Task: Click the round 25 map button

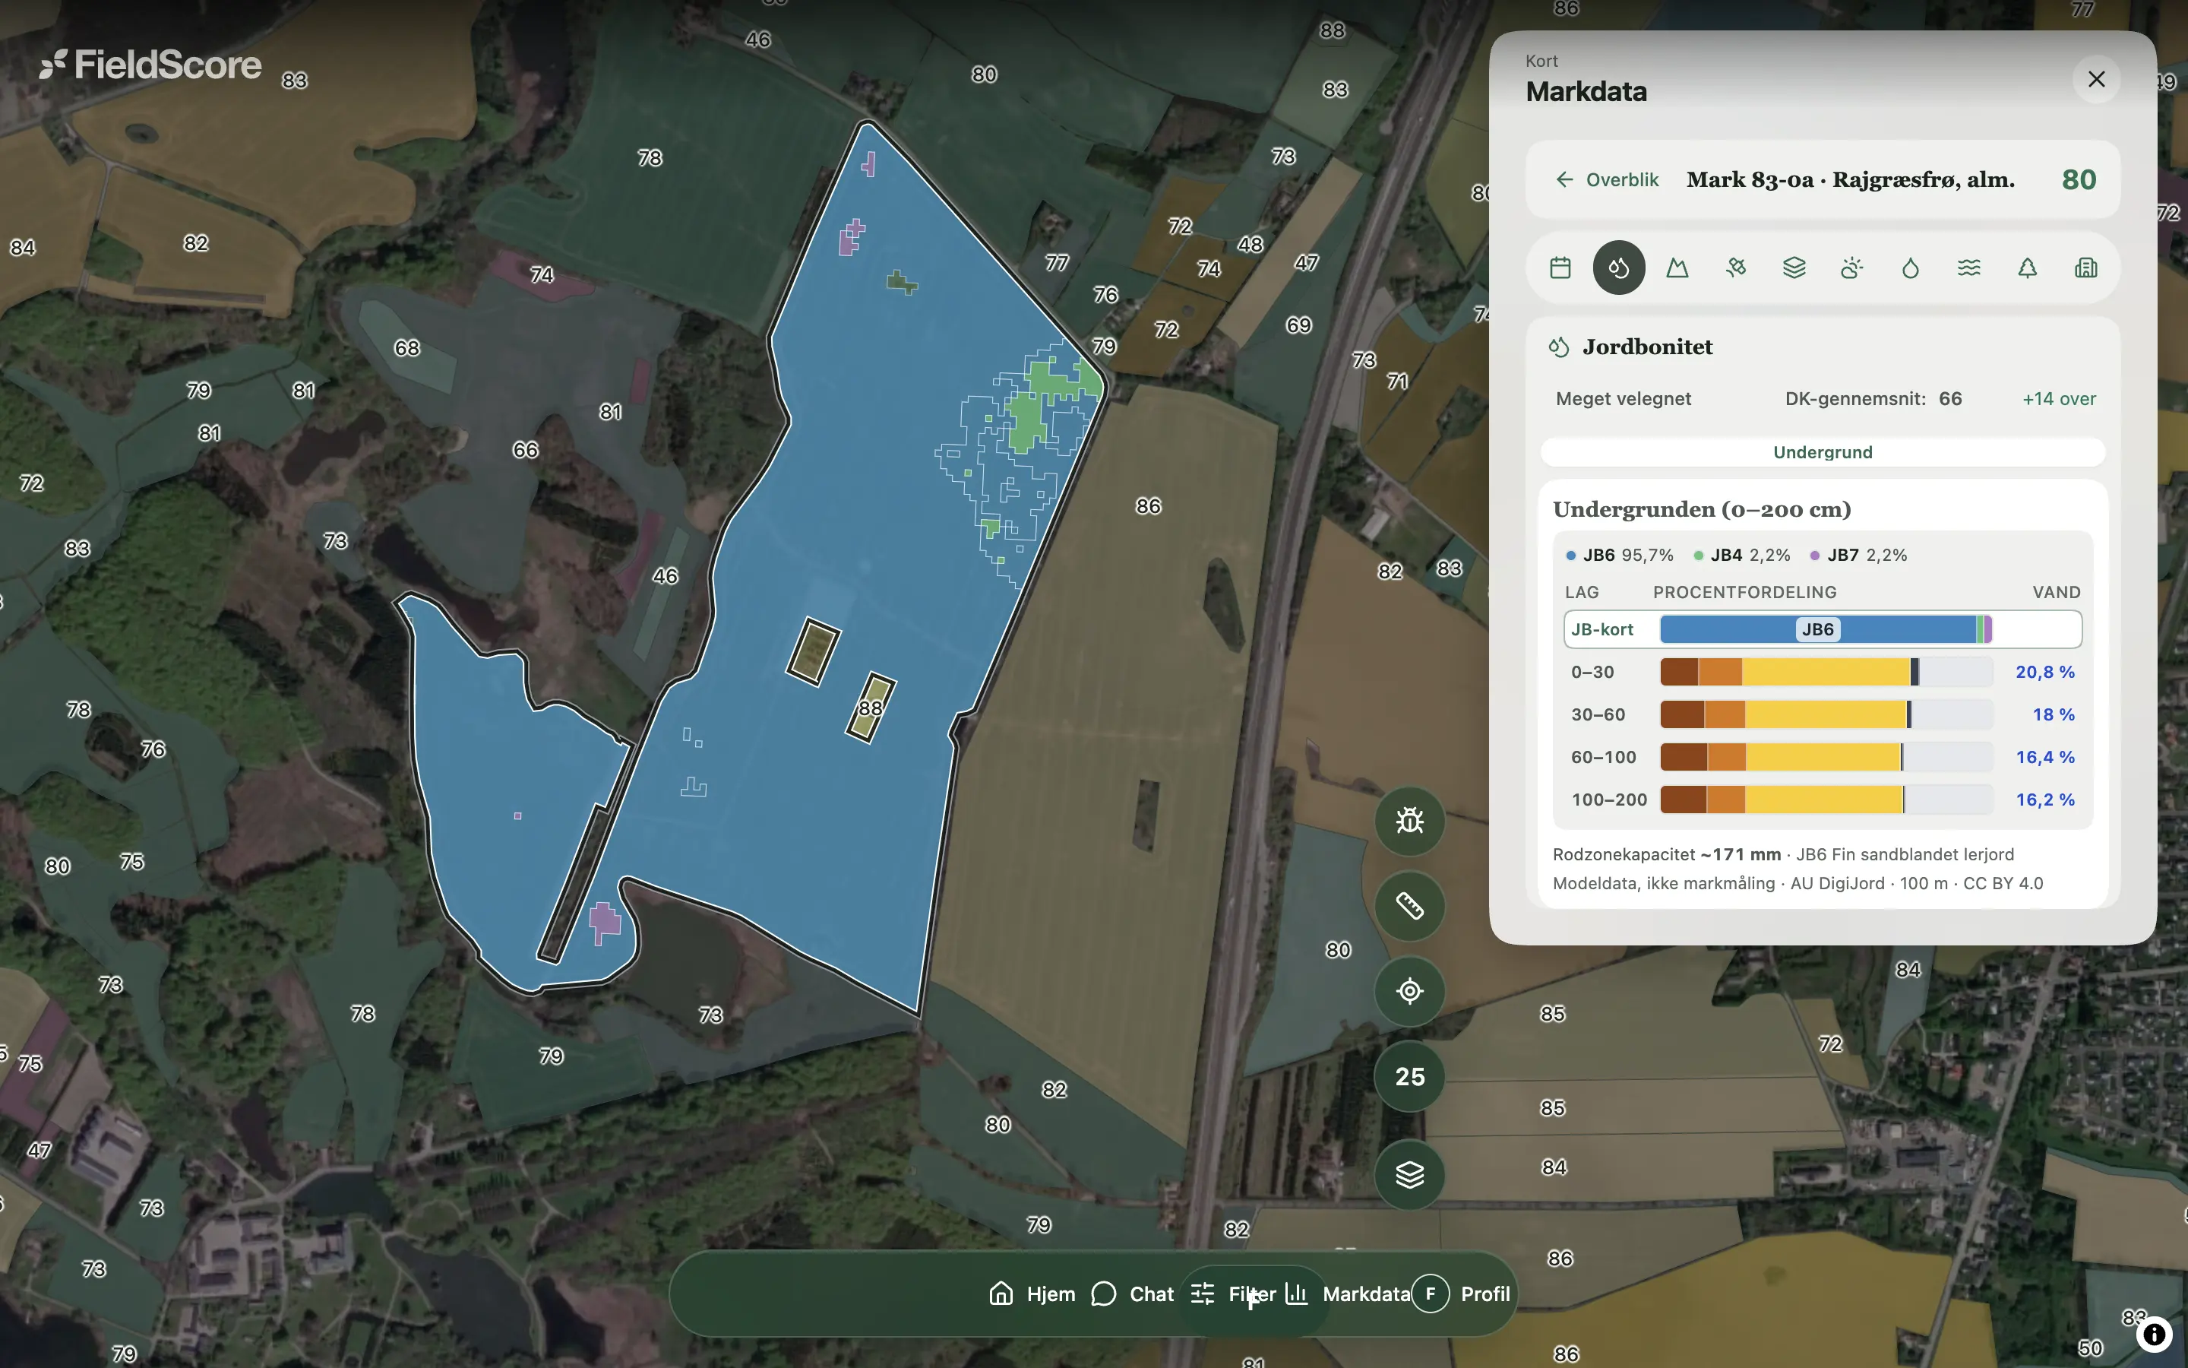Action: 1409,1077
